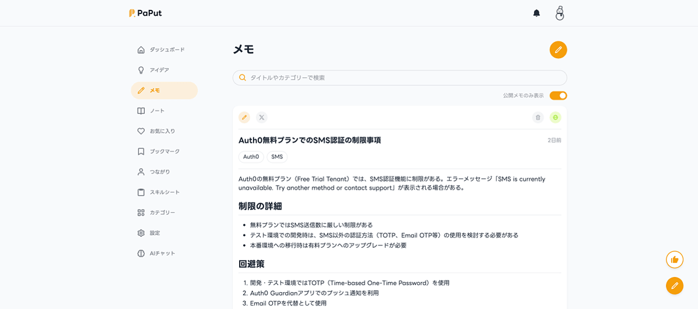The width and height of the screenshot is (698, 309).
Task: Click the Auth0 tag chip
Action: coord(251,157)
